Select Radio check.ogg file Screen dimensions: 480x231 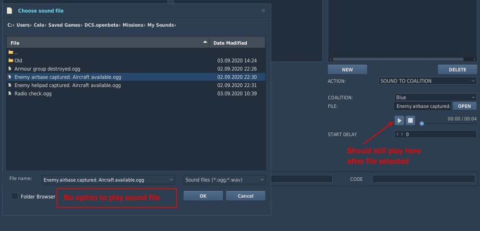pyautogui.click(x=136, y=93)
